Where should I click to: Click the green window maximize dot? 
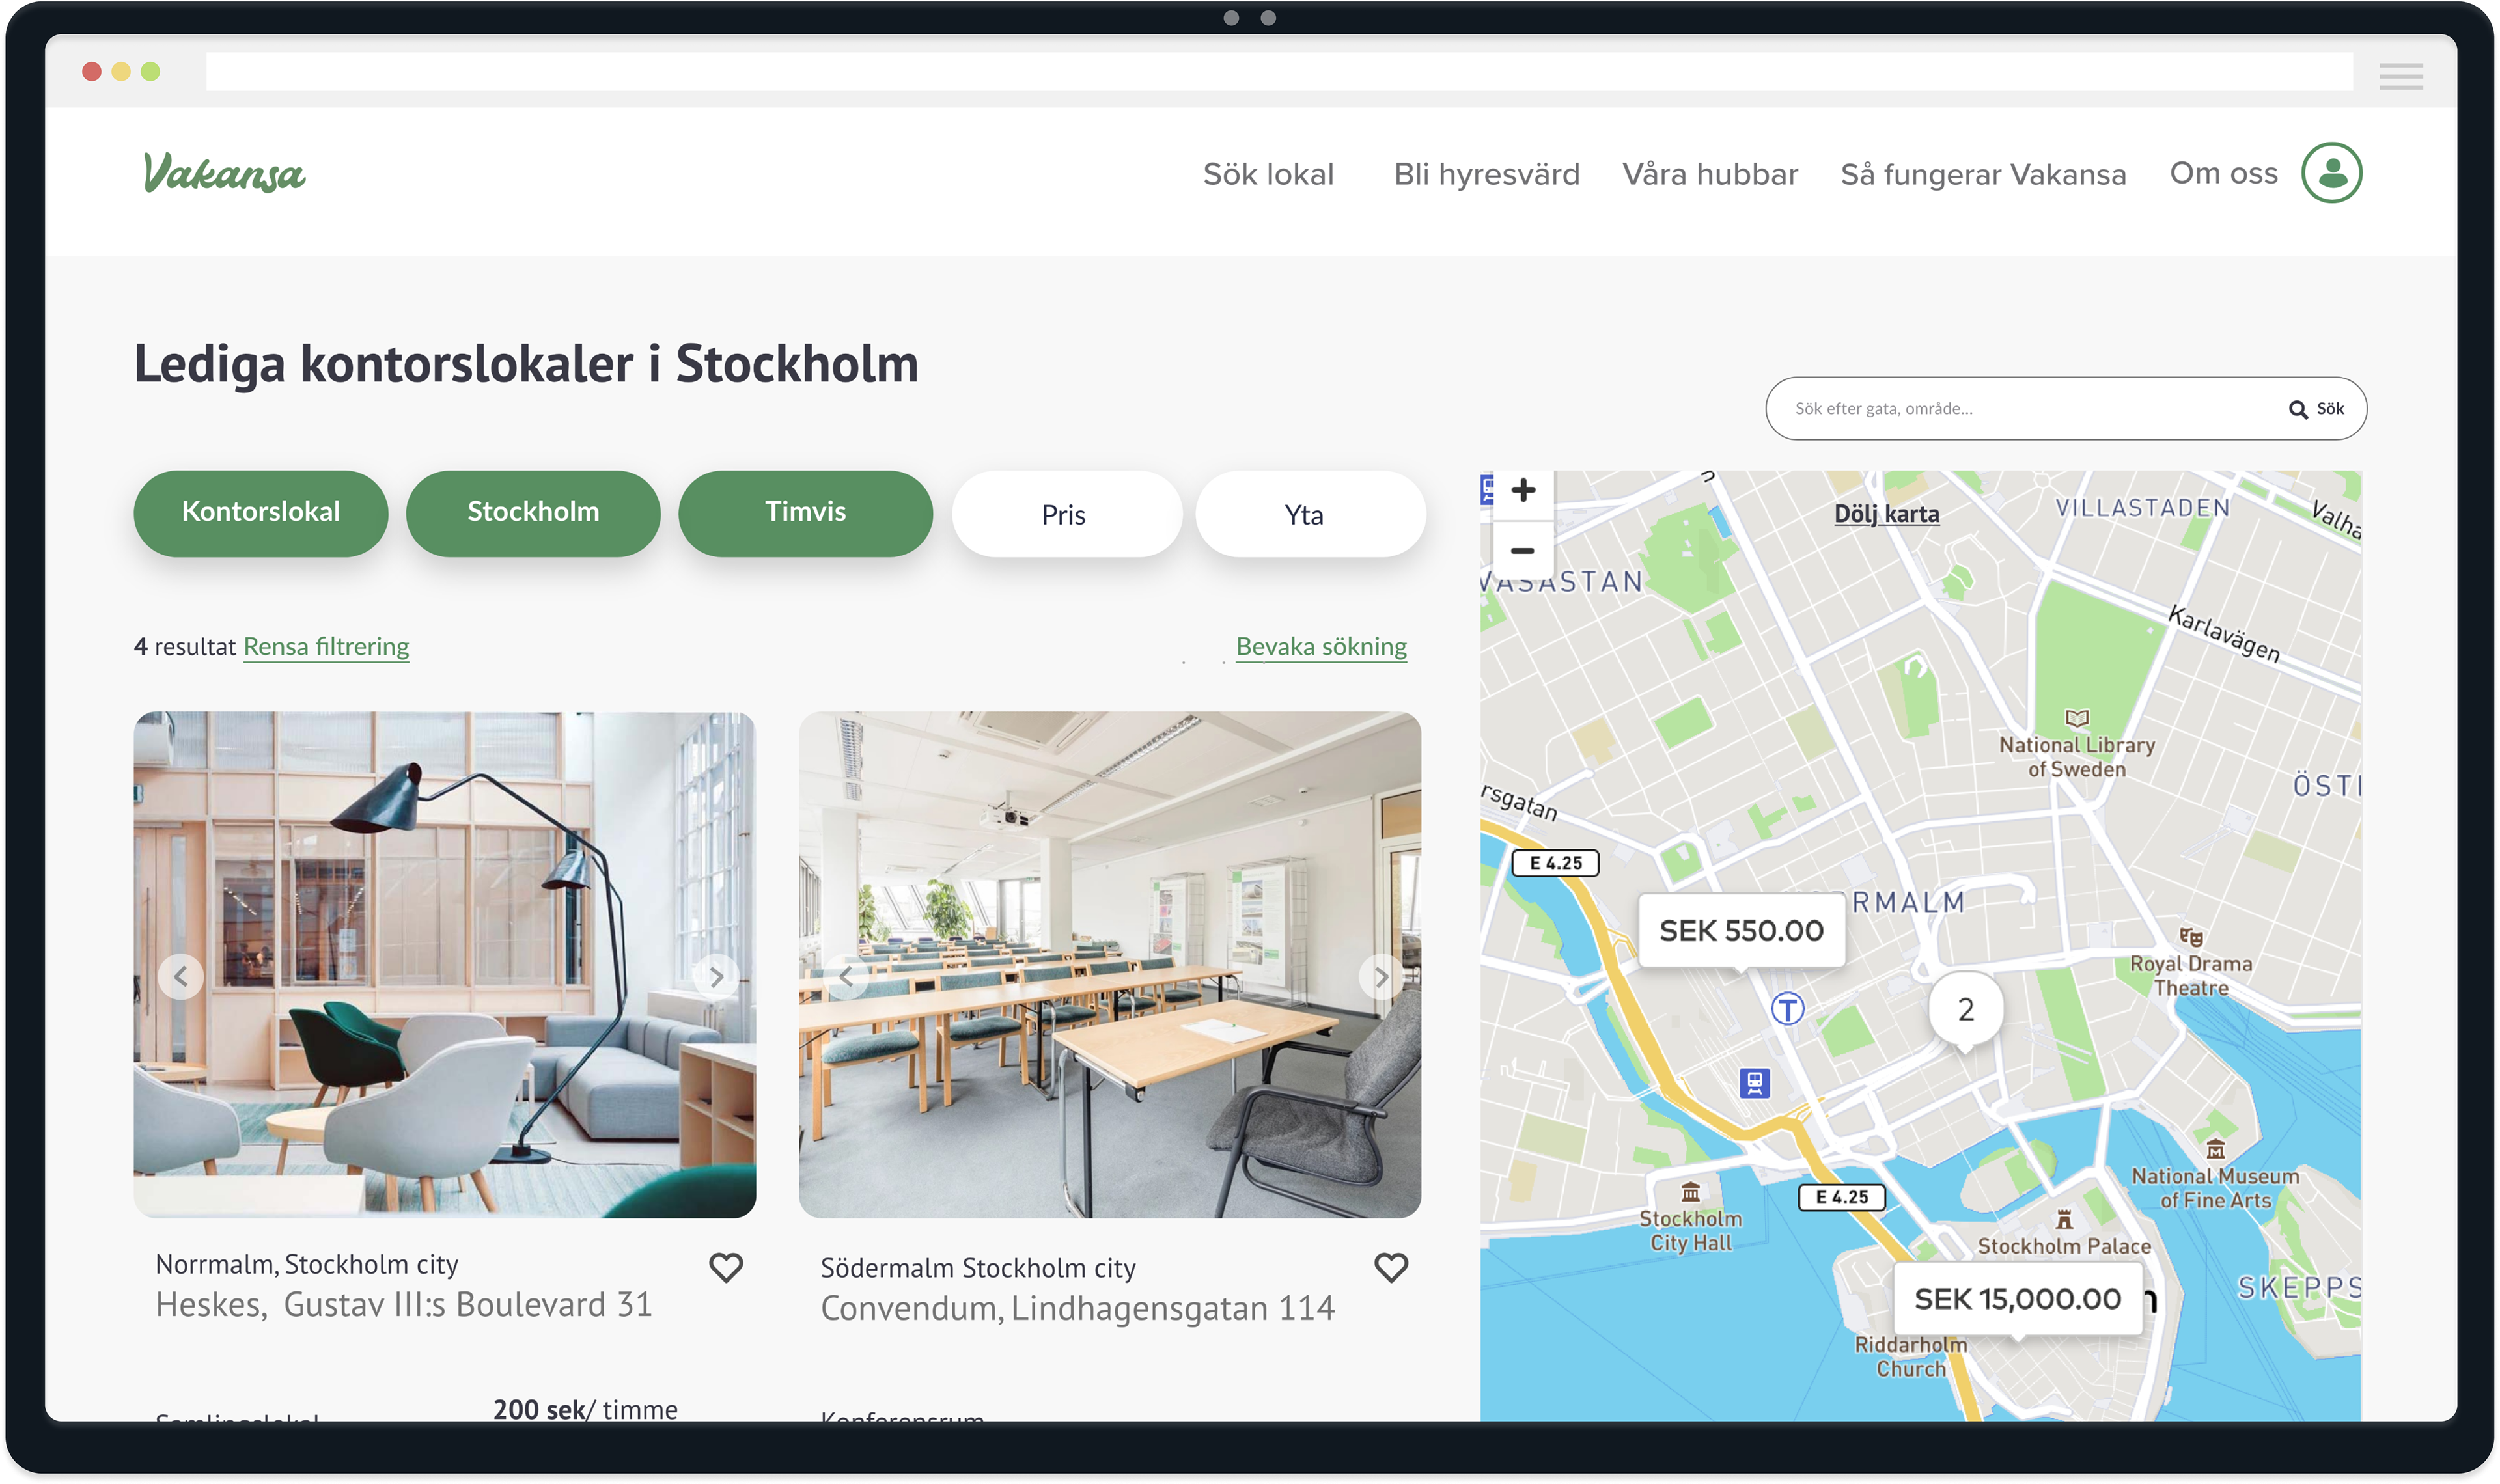click(150, 72)
